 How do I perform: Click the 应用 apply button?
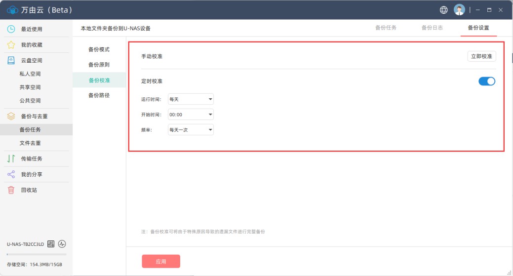click(161, 262)
